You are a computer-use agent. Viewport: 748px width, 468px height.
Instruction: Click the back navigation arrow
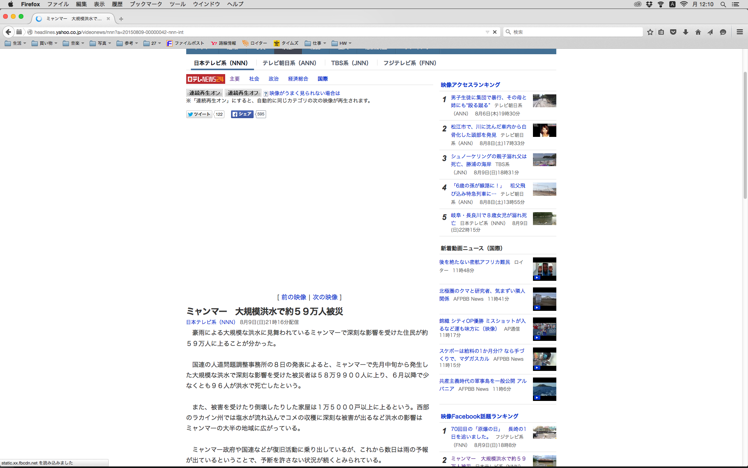(x=8, y=32)
